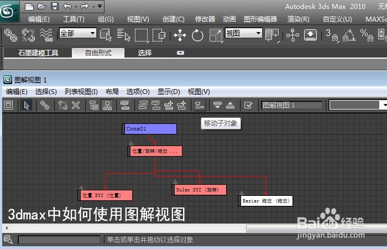Open the 动画 main menu
Image resolution: width=387 pixels, height=249 pixels.
[x=229, y=19]
